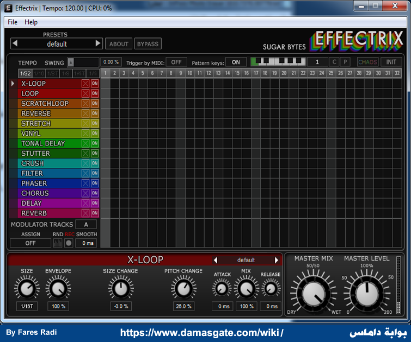Click the BYPASS button
411x342 pixels.
pyautogui.click(x=148, y=43)
